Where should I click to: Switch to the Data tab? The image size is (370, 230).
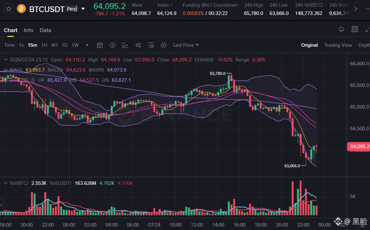point(45,30)
